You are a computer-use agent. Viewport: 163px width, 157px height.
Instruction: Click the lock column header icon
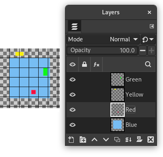point(84,64)
